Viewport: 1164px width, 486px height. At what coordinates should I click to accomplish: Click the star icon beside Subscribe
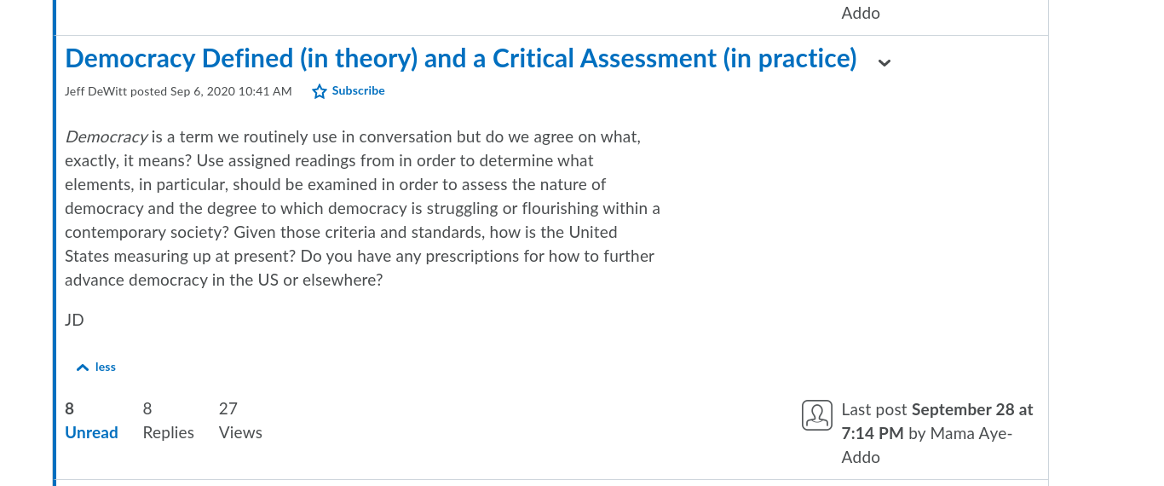point(320,91)
